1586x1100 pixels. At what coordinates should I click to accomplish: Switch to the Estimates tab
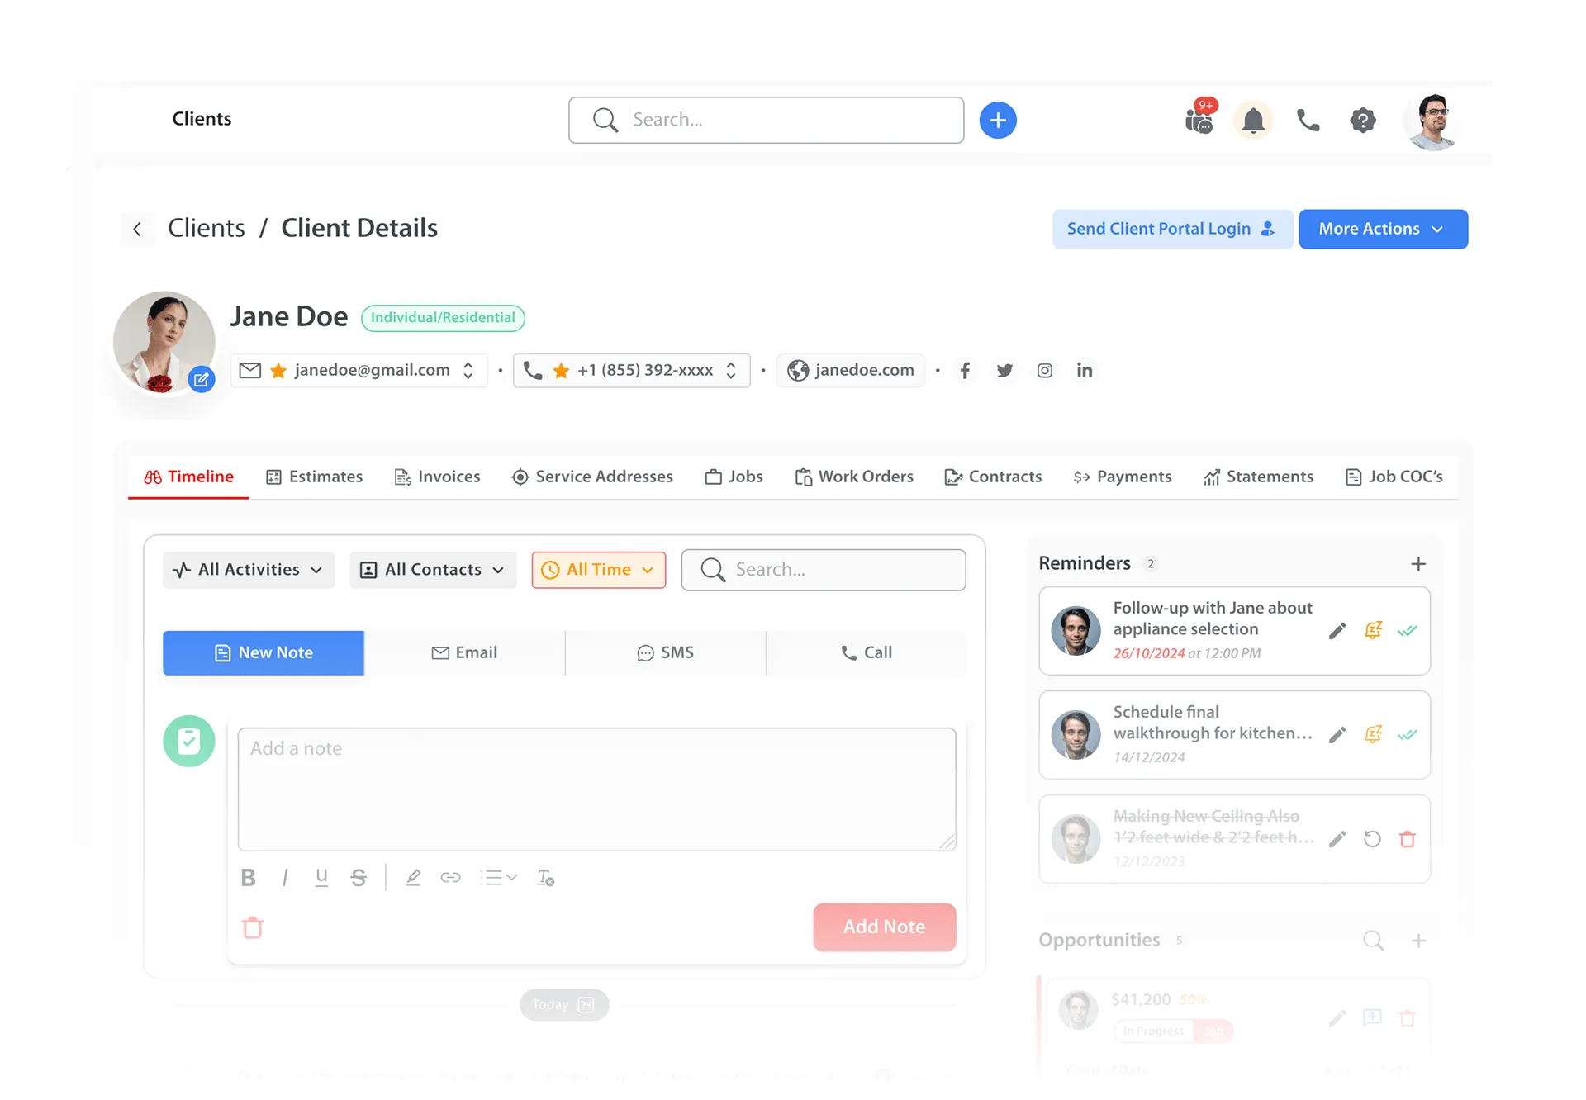314,477
